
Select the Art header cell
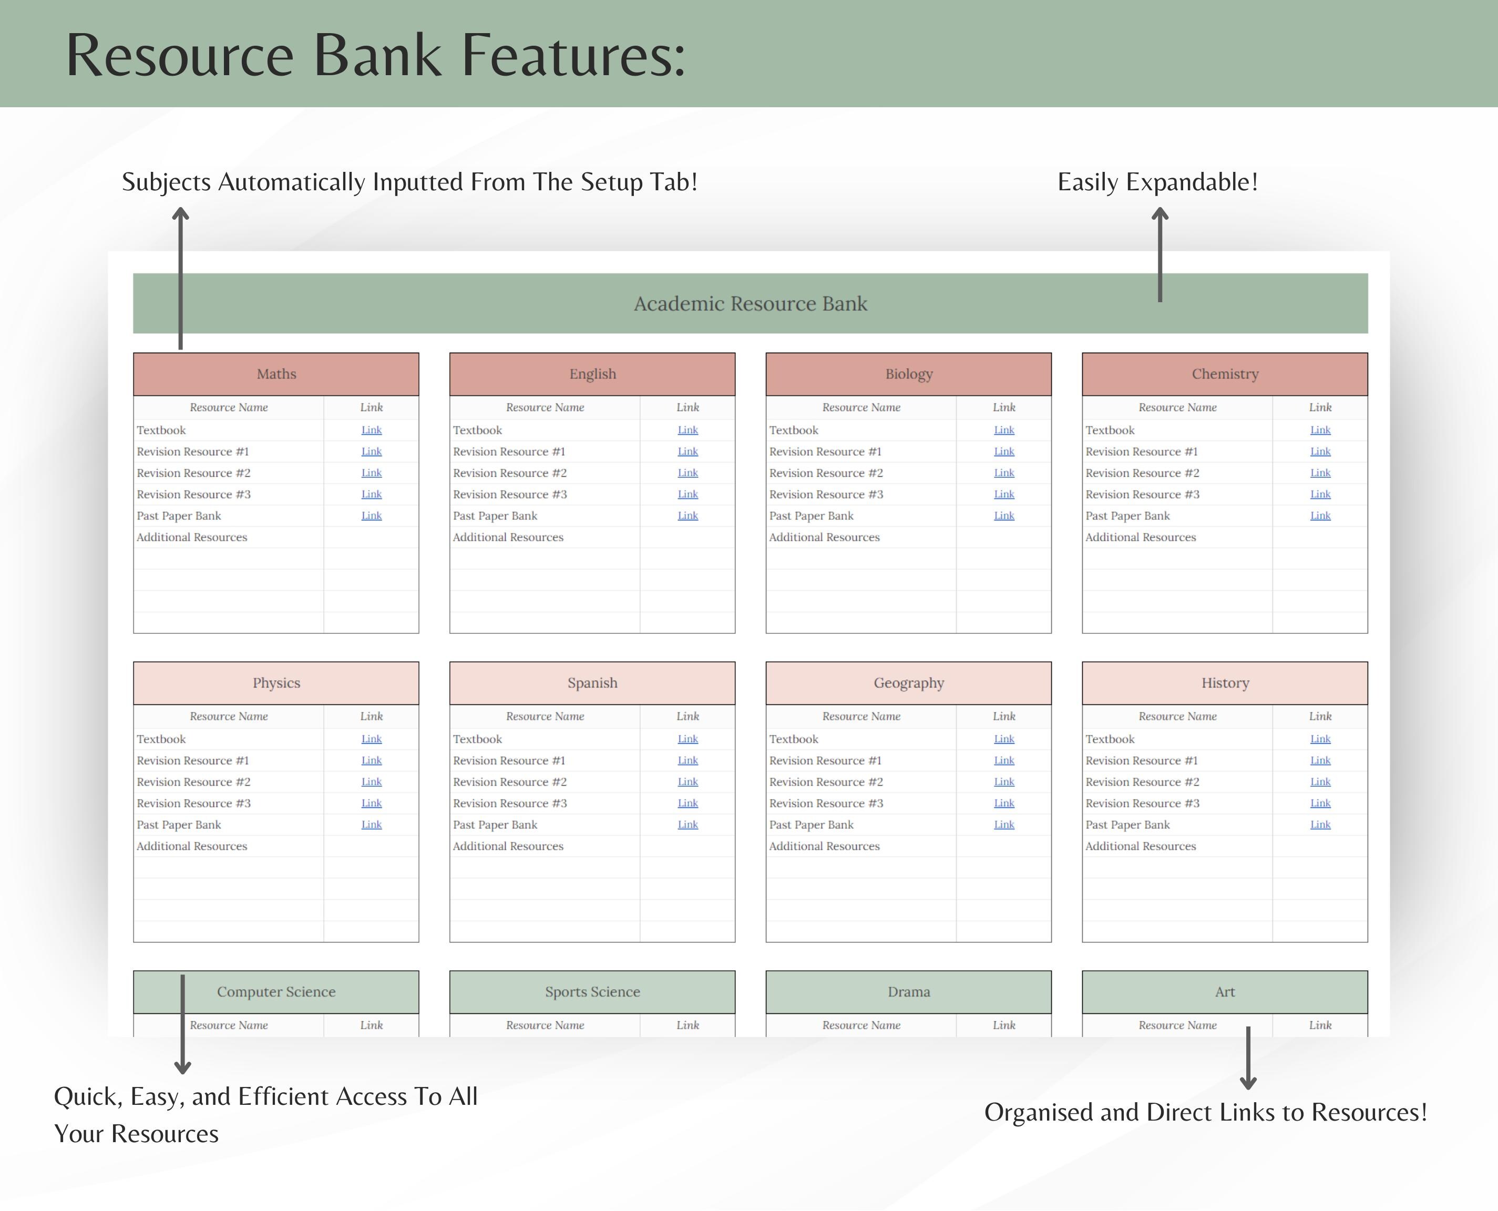pos(1225,991)
